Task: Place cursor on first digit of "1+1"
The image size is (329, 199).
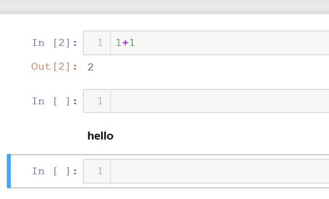Action: (119, 43)
